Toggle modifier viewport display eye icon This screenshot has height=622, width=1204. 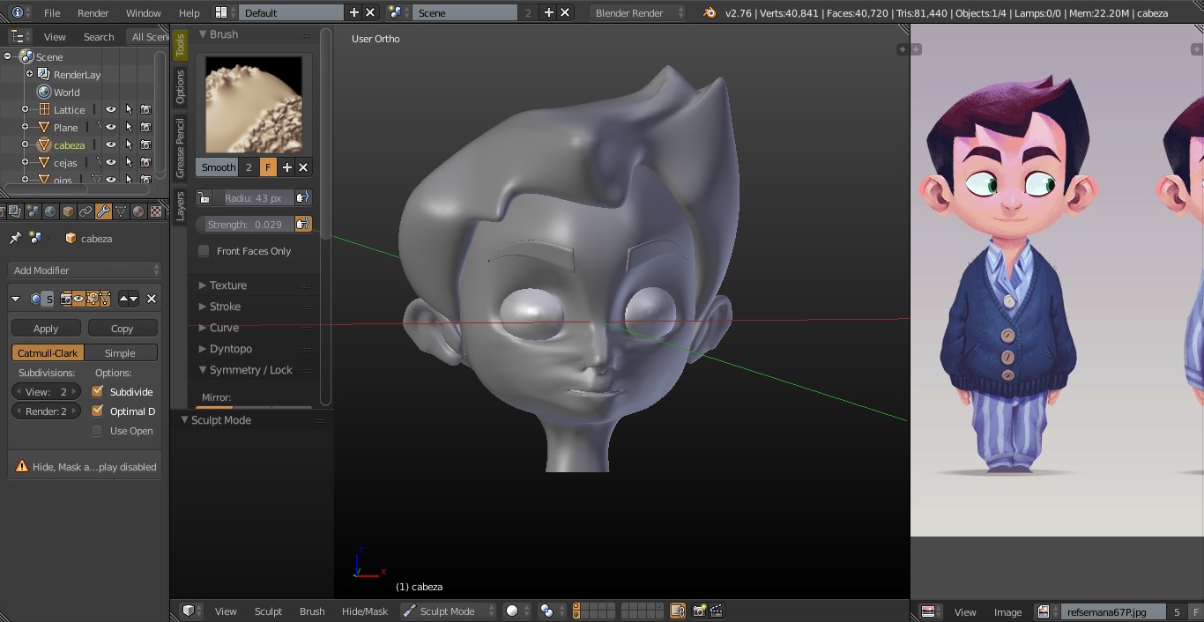click(78, 299)
